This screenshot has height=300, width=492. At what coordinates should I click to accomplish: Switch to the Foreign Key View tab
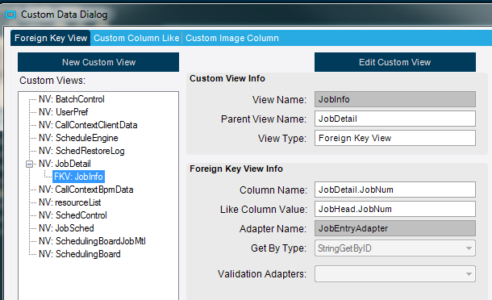pyautogui.click(x=51, y=38)
